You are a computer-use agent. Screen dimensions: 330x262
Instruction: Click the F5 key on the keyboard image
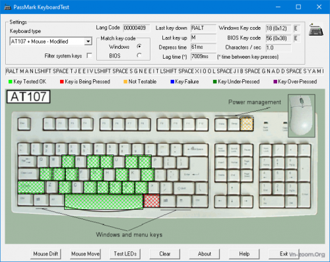(106, 125)
